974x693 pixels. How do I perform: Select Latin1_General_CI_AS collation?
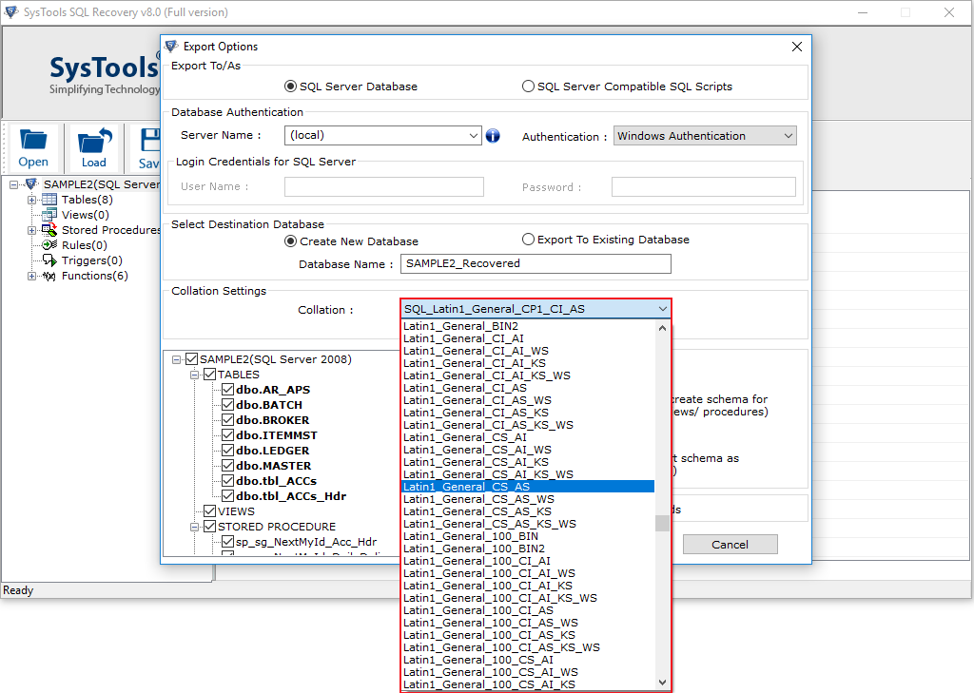pos(528,388)
